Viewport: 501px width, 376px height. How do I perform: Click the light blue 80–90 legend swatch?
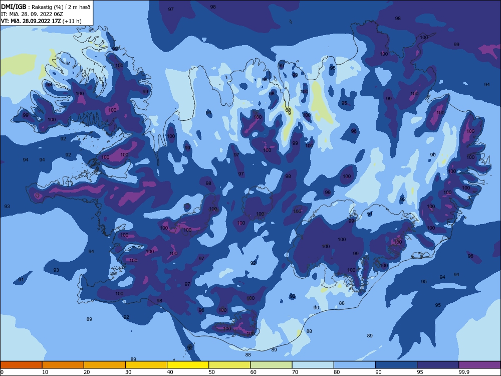355,365
